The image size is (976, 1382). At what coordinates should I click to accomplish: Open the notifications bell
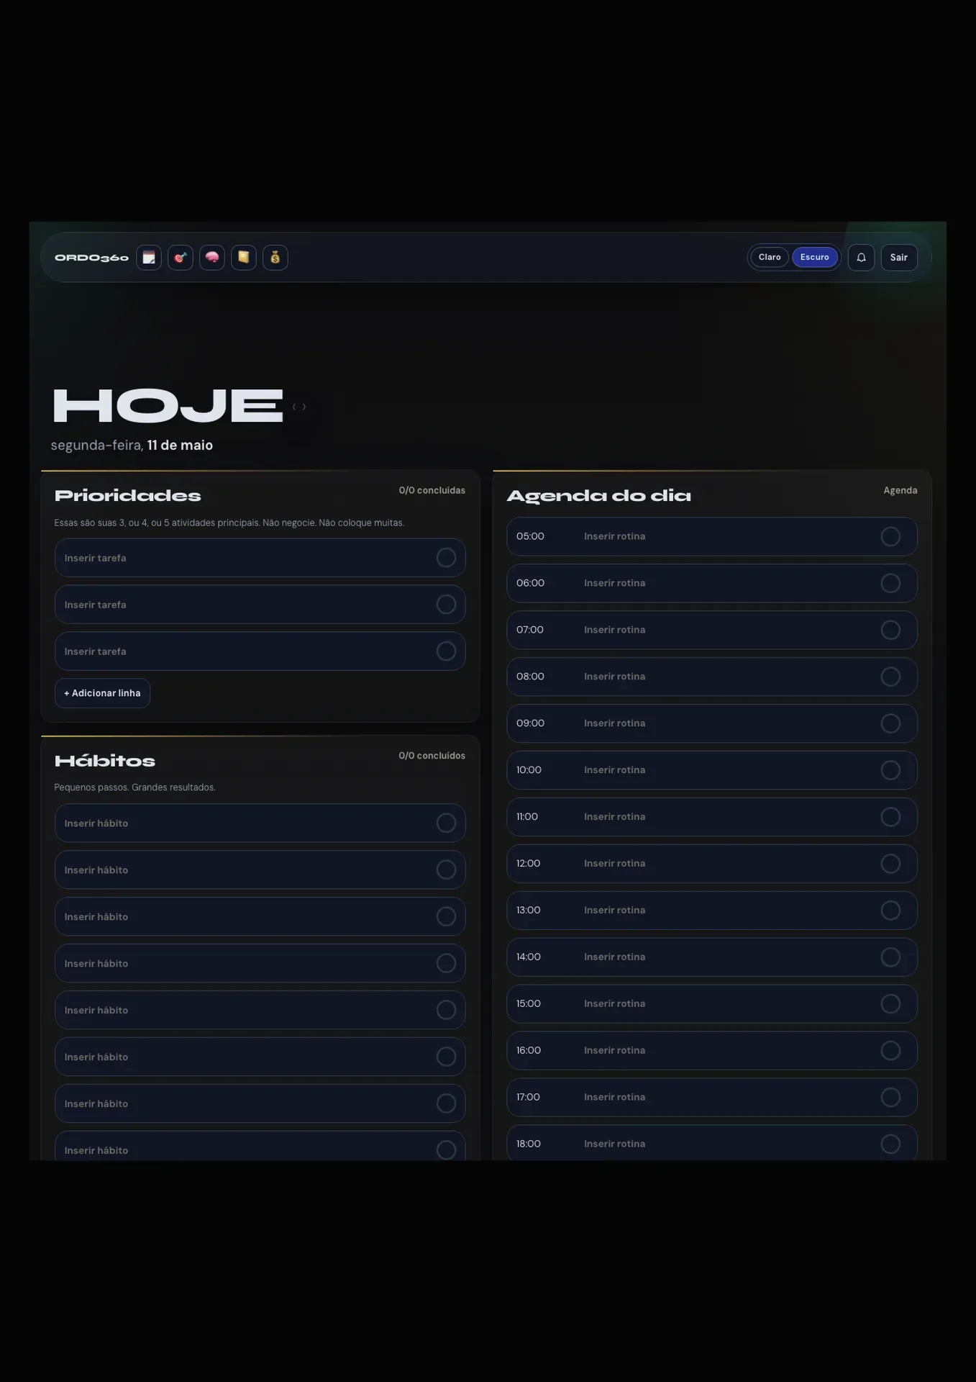pyautogui.click(x=861, y=258)
